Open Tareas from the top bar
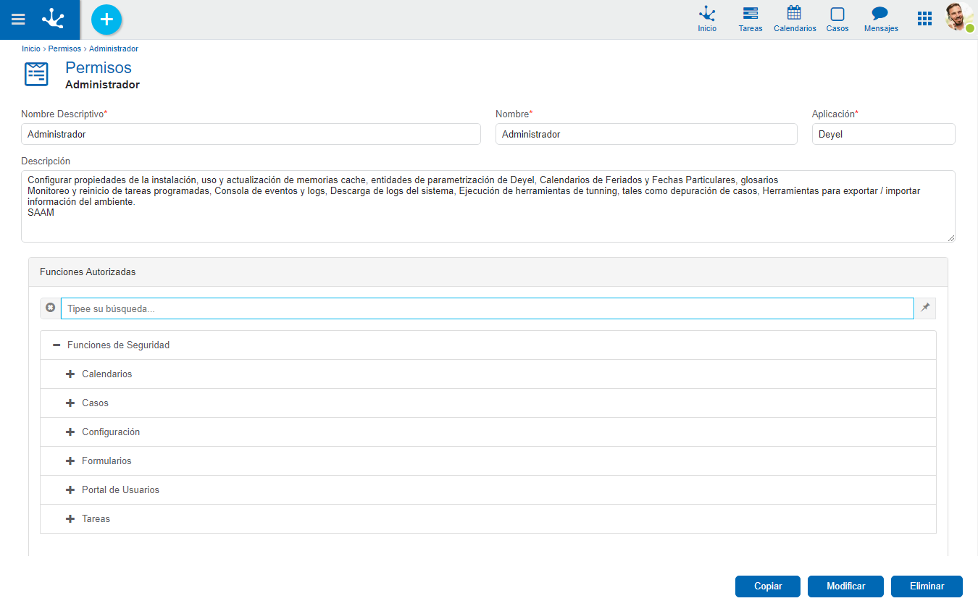The width and height of the screenshot is (978, 614). click(x=751, y=20)
